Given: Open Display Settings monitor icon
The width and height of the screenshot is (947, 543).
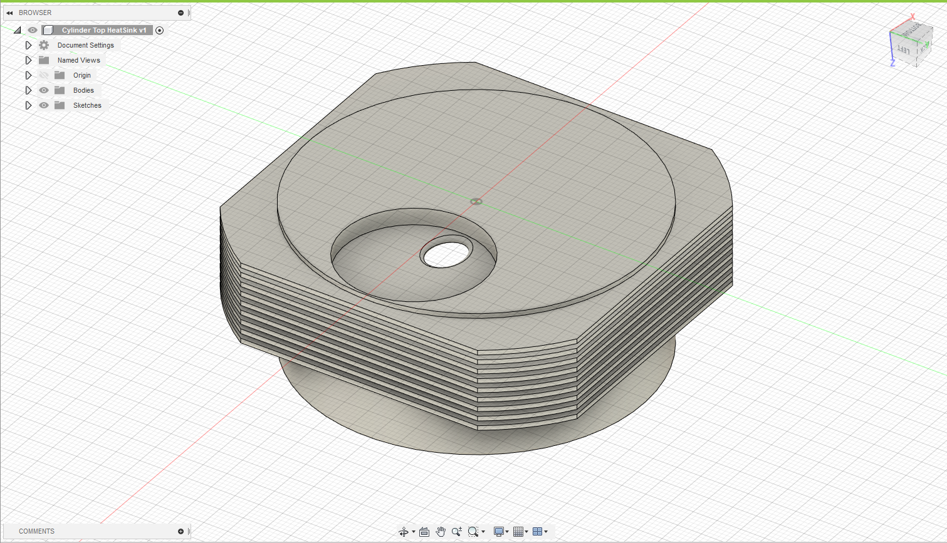Looking at the screenshot, I should click(499, 532).
